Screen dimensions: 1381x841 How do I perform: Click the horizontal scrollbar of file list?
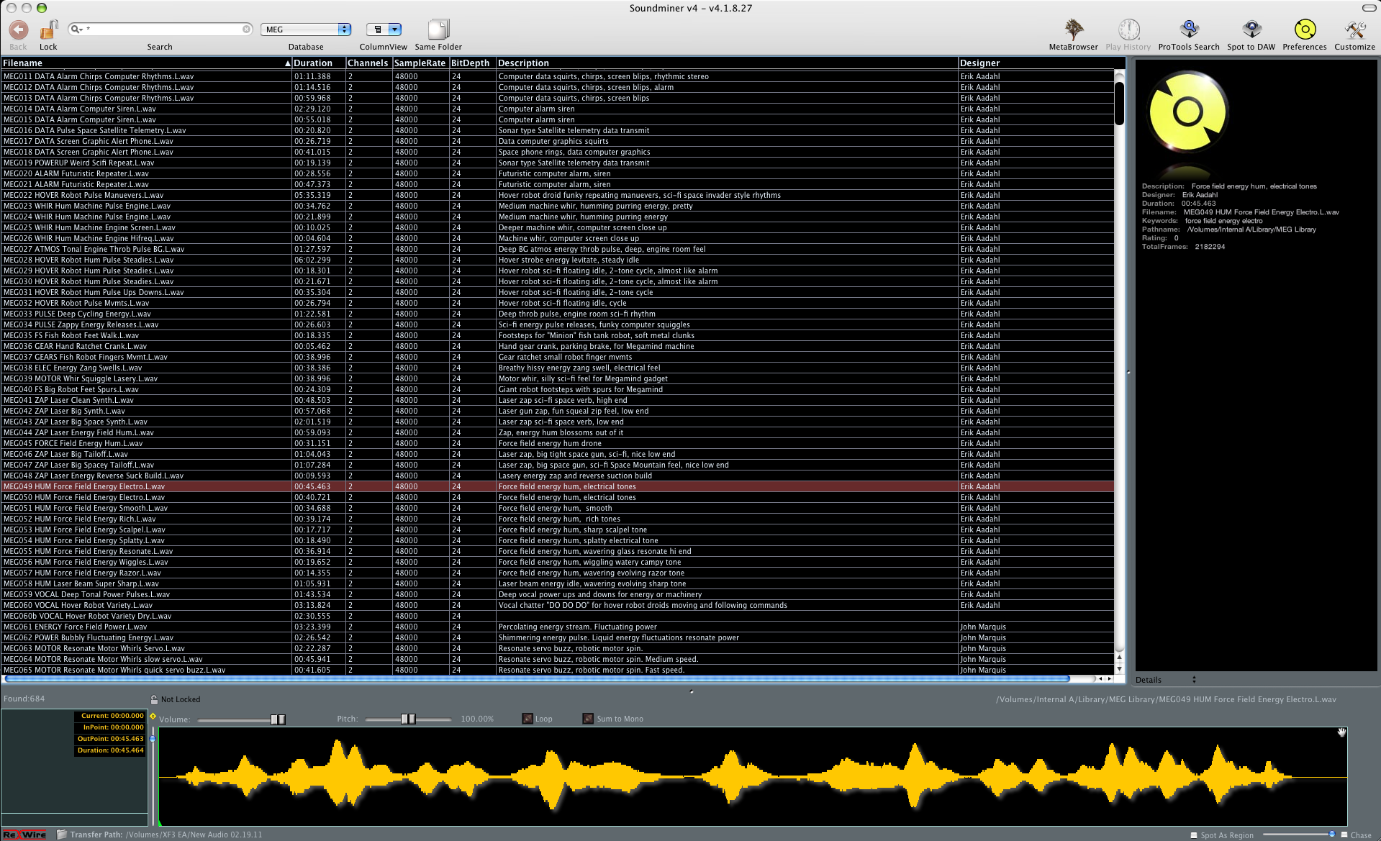536,678
